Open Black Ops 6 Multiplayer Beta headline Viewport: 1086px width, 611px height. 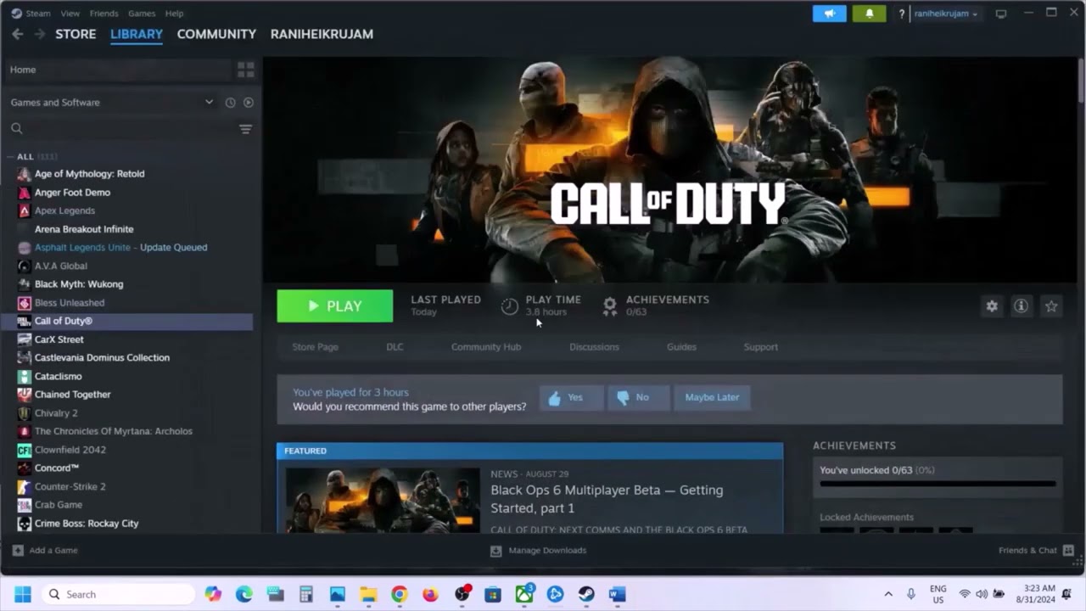pos(607,499)
